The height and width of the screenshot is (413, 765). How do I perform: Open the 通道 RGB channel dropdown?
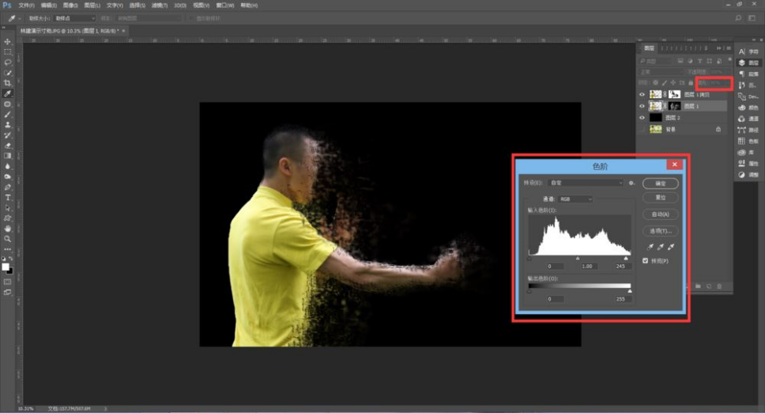[575, 199]
